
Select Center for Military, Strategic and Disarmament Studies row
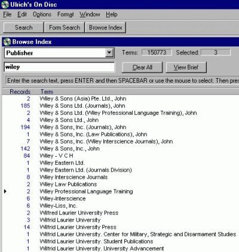138,235
